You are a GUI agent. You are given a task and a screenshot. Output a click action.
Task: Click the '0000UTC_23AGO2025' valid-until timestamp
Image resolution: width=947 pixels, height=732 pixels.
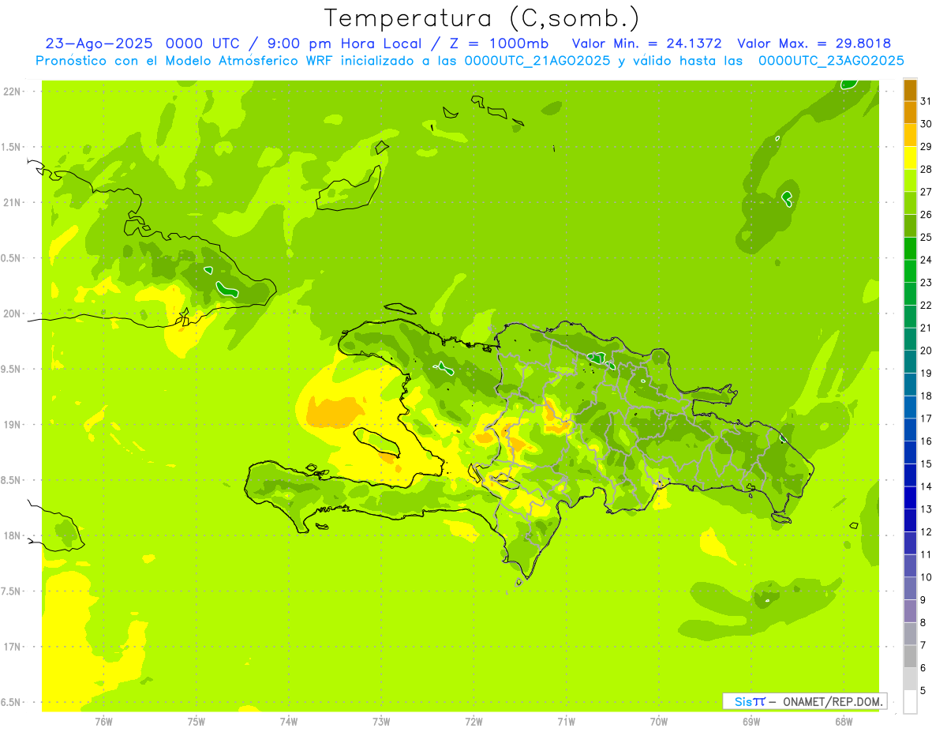(831, 61)
